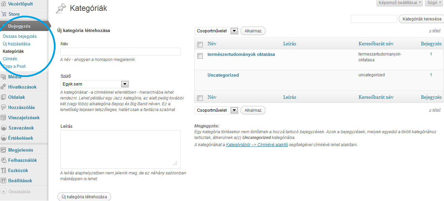Click into the Név text field
The height and width of the screenshot is (201, 444).
pyautogui.click(x=120, y=52)
